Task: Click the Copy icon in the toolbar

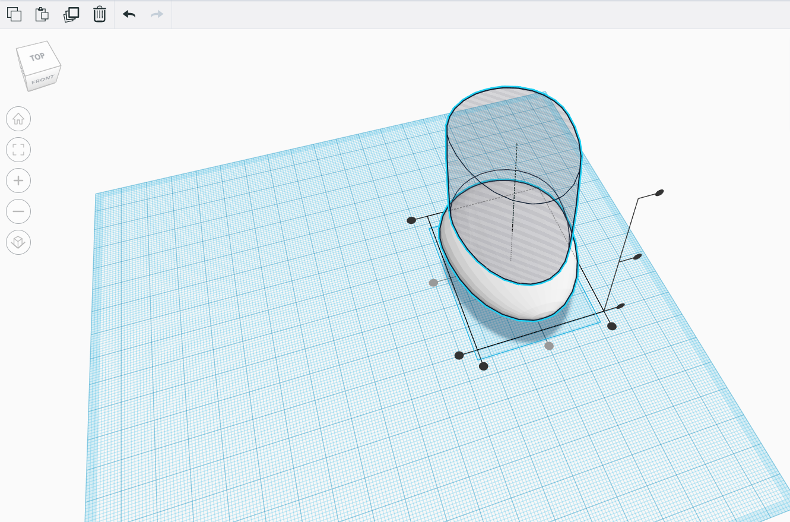Action: (14, 14)
